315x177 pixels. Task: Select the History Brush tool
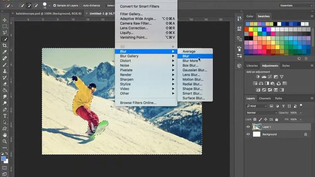click(4, 78)
